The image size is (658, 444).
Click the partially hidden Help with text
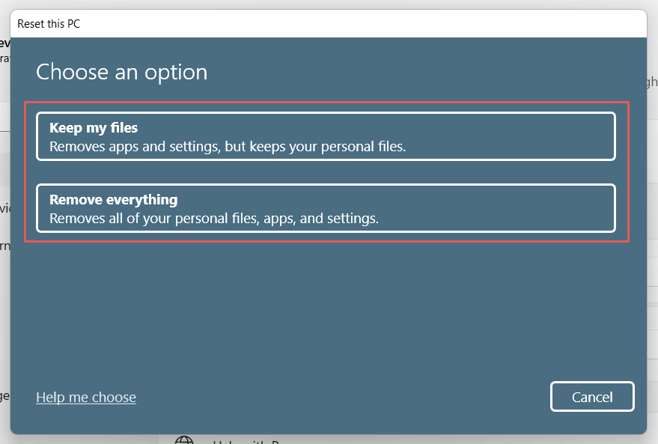click(x=243, y=440)
